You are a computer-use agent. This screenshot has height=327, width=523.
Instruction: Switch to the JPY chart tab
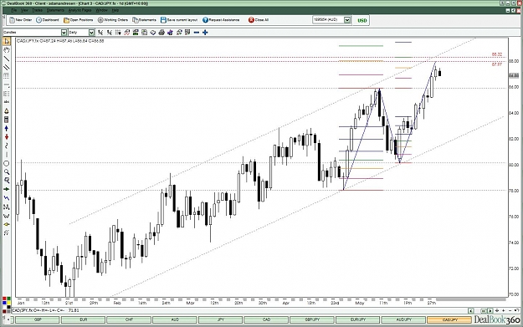click(x=220, y=319)
